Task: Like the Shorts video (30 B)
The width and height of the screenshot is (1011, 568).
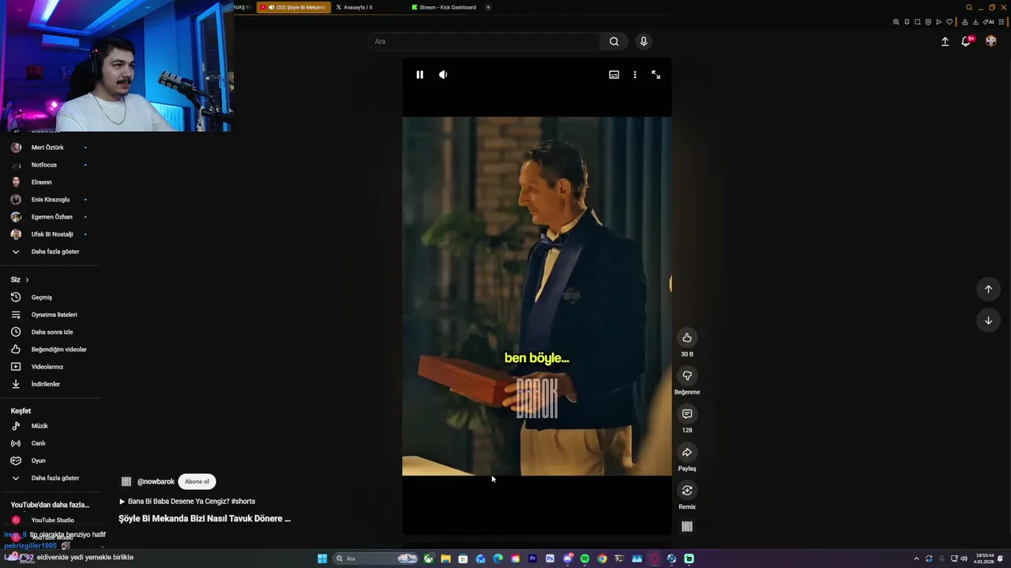Action: [x=687, y=338]
